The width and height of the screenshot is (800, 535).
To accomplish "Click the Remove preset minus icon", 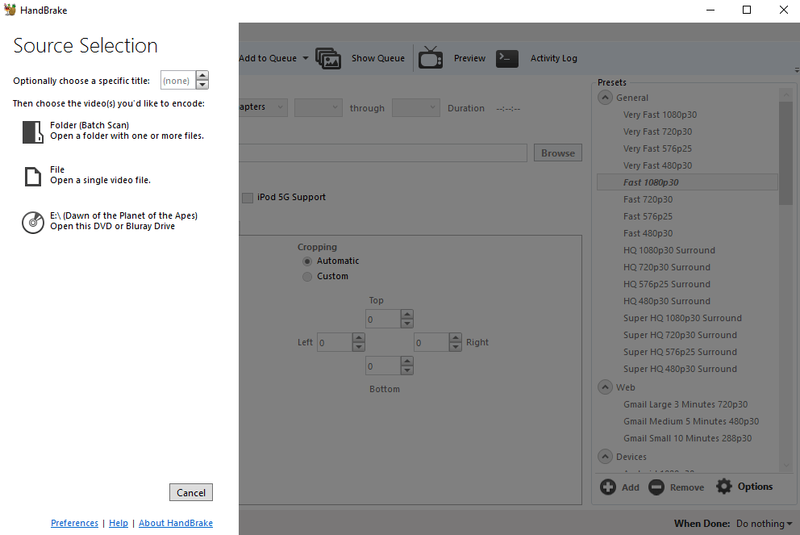I will [656, 487].
